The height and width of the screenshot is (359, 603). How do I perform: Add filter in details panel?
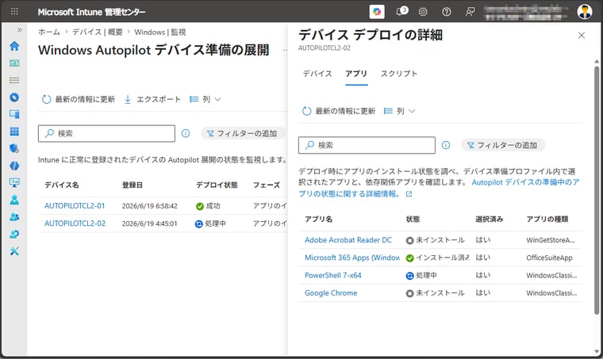point(503,145)
